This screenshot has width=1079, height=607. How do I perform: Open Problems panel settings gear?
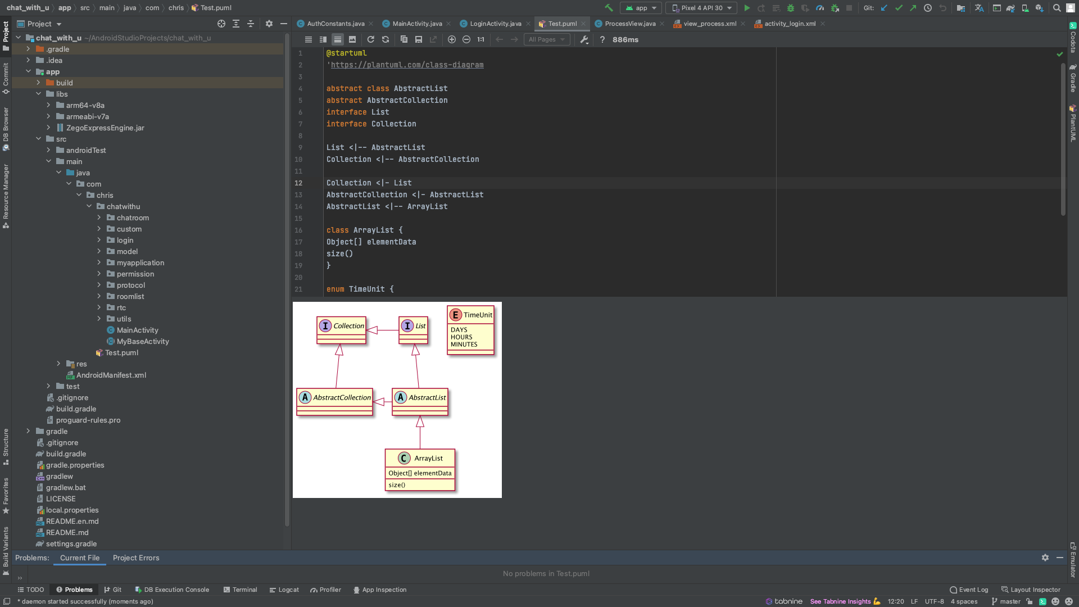click(x=1045, y=558)
